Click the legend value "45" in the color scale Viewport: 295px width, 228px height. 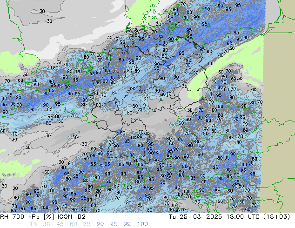pyautogui.click(x=60, y=224)
